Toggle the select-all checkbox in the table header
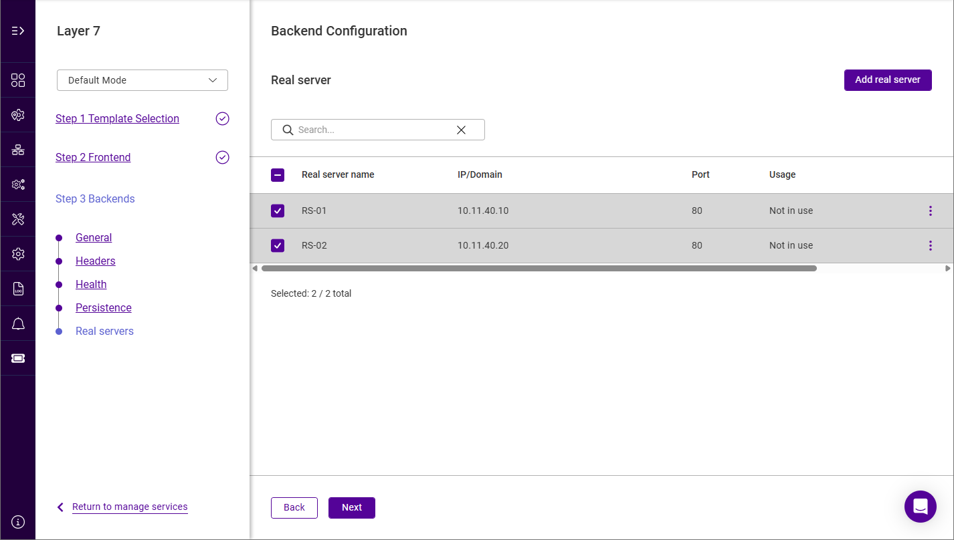 point(278,175)
